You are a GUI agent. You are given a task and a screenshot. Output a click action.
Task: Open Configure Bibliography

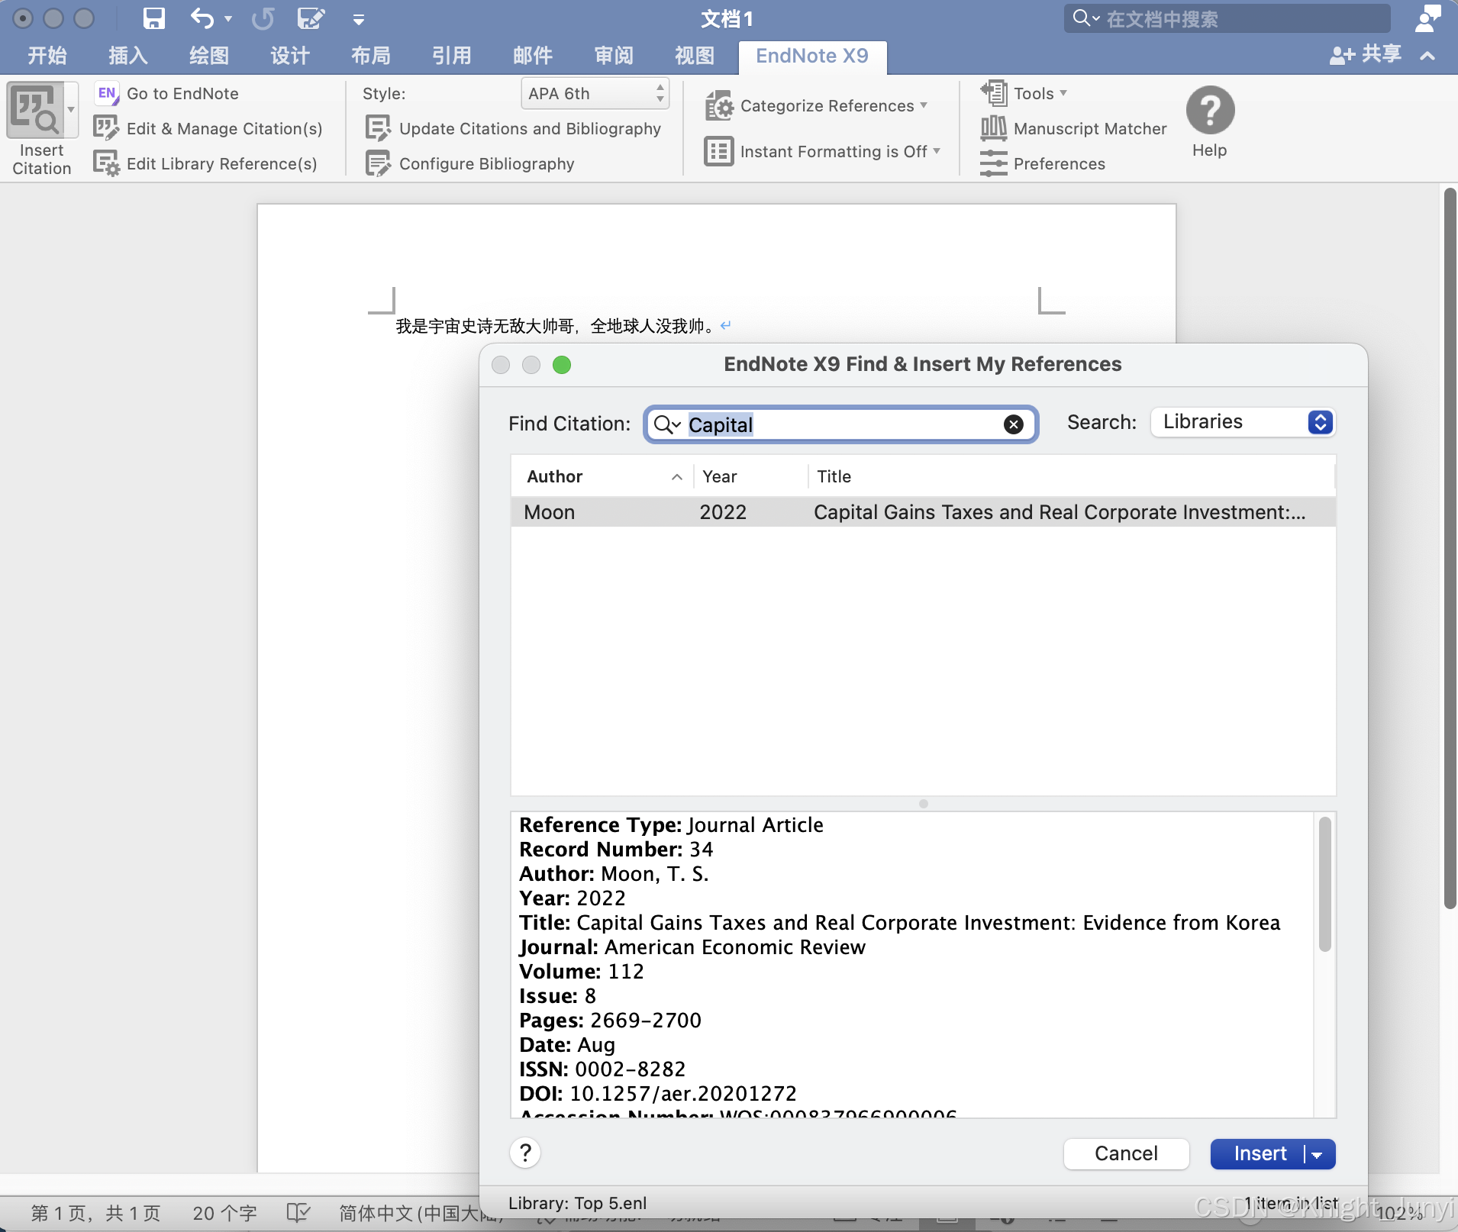470,164
